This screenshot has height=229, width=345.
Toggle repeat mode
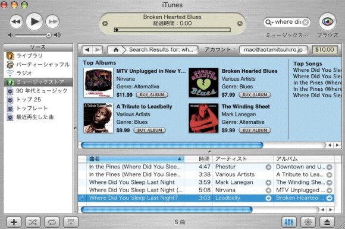pos(52,222)
